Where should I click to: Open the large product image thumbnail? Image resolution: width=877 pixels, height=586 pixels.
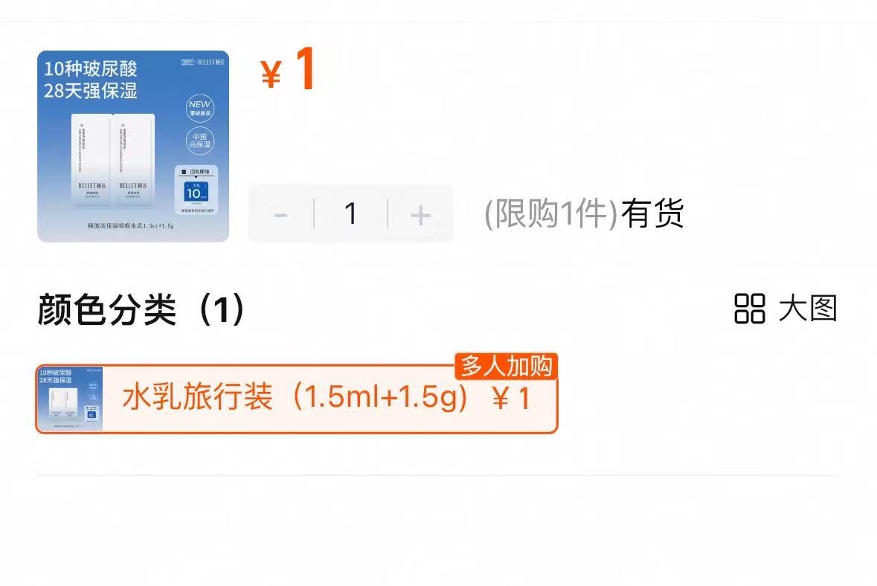coord(133,146)
